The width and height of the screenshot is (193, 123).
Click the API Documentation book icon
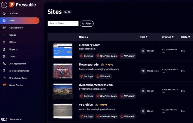[x=4, y=71]
